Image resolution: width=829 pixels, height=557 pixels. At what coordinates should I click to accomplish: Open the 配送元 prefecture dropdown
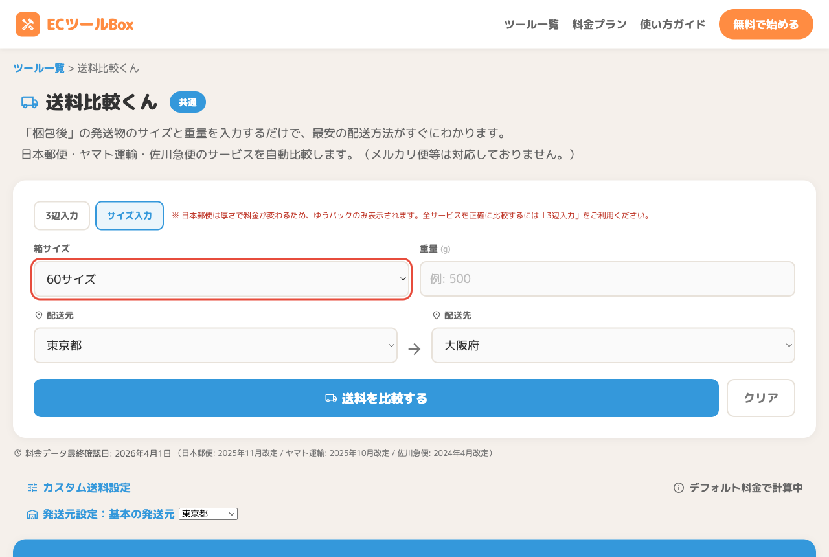point(216,345)
